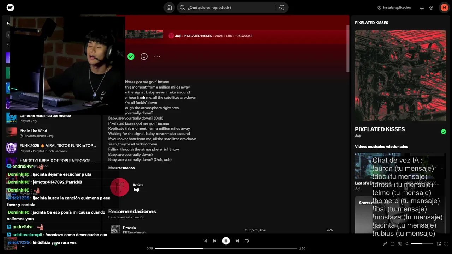Collapse lyrics with 'Mostrar menos'
This screenshot has width=452, height=254.
(x=121, y=168)
